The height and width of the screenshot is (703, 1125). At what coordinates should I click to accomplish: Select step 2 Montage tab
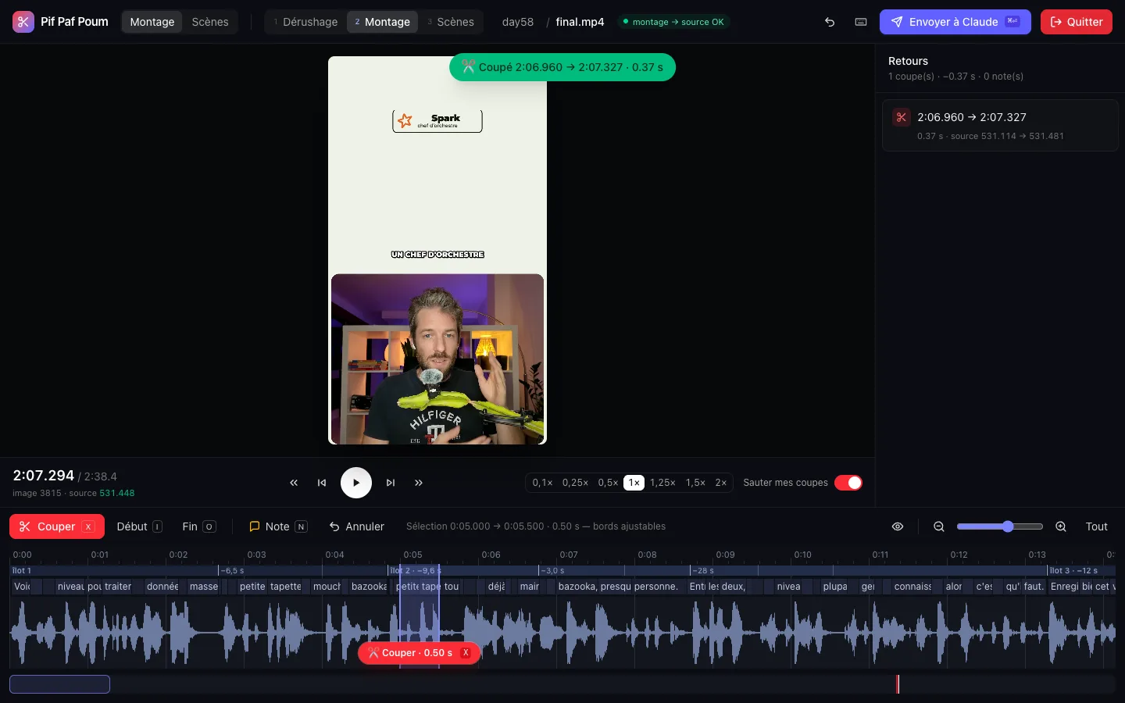pyautogui.click(x=382, y=22)
